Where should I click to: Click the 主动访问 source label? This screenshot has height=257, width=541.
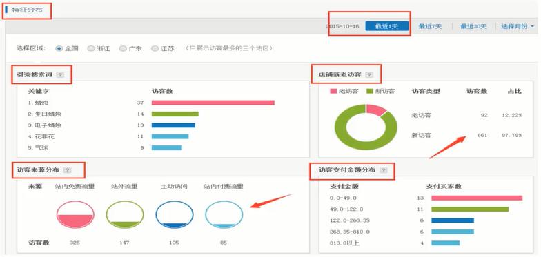[174, 187]
